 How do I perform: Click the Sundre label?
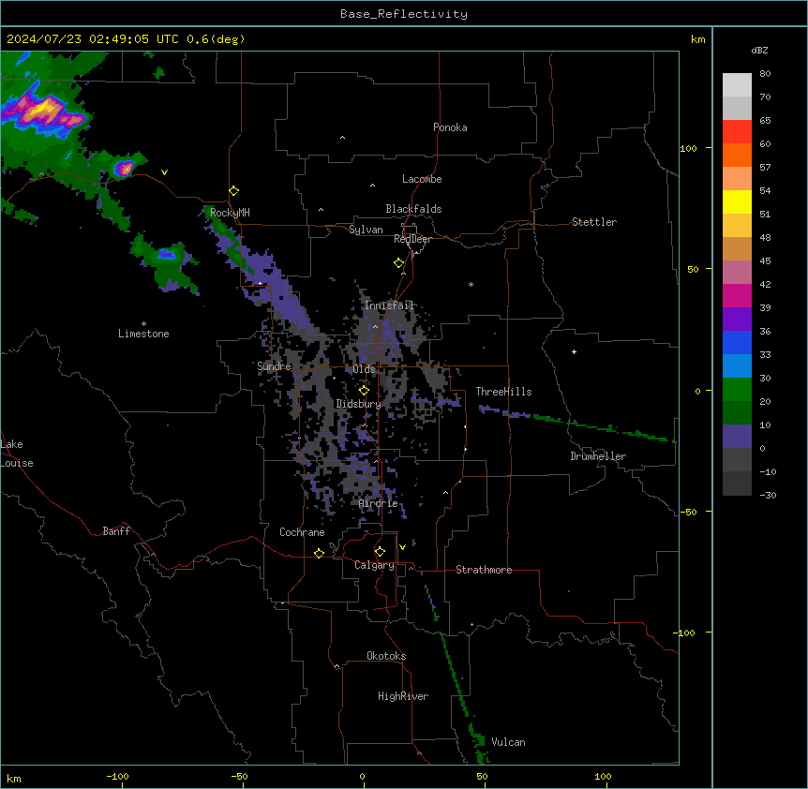point(274,366)
